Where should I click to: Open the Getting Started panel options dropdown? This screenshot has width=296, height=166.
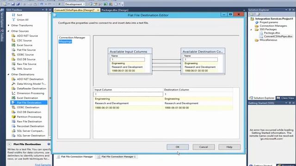(286, 103)
